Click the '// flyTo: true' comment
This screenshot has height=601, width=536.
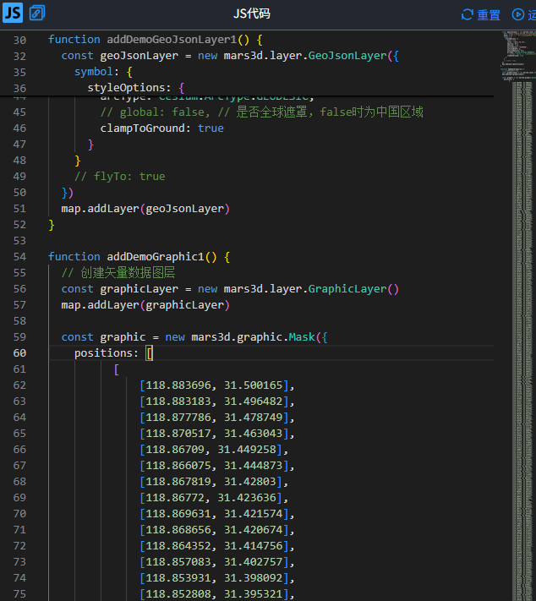(x=120, y=177)
